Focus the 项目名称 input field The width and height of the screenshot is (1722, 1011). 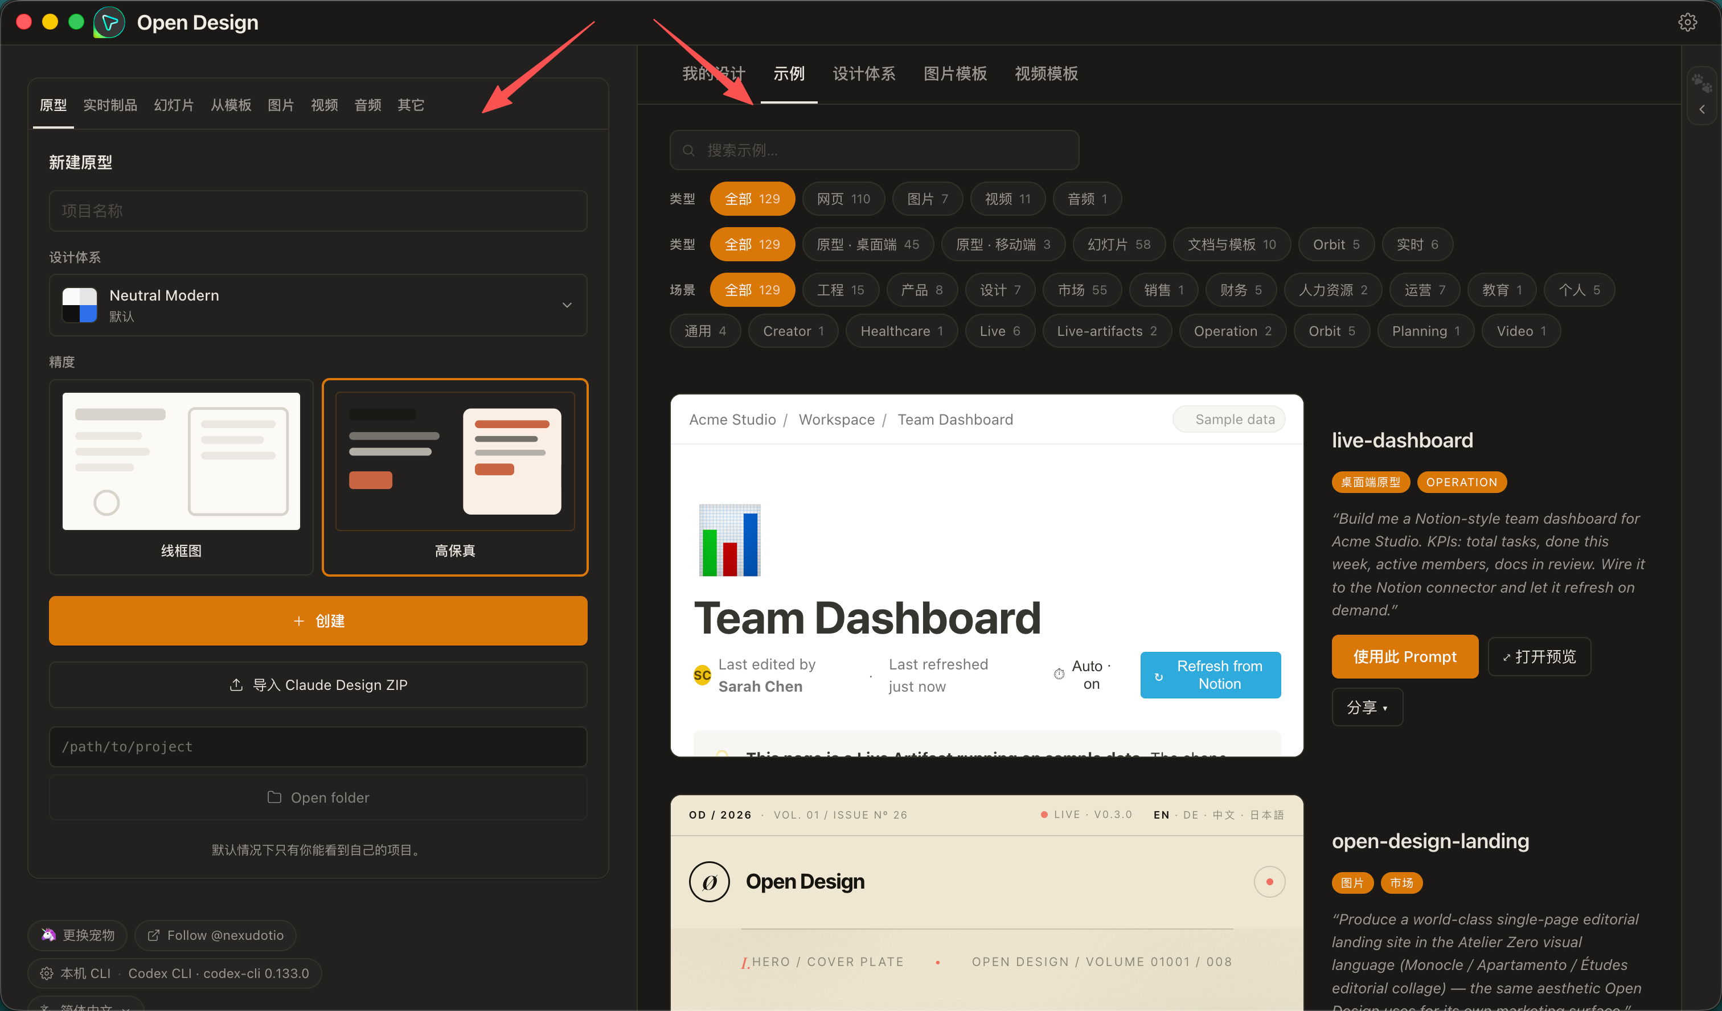318,211
